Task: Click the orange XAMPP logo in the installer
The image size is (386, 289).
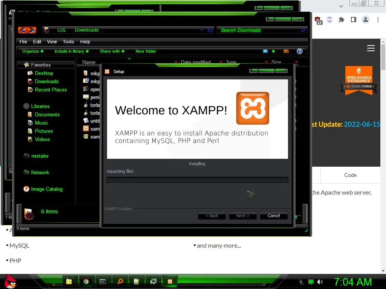Action: (x=253, y=108)
